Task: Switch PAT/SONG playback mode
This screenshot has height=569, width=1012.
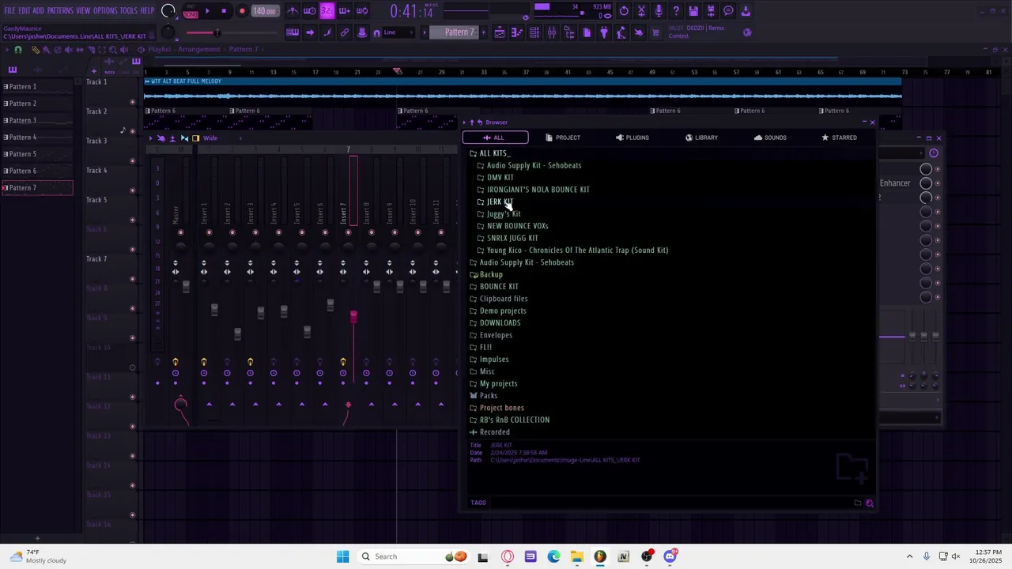Action: coord(190,10)
